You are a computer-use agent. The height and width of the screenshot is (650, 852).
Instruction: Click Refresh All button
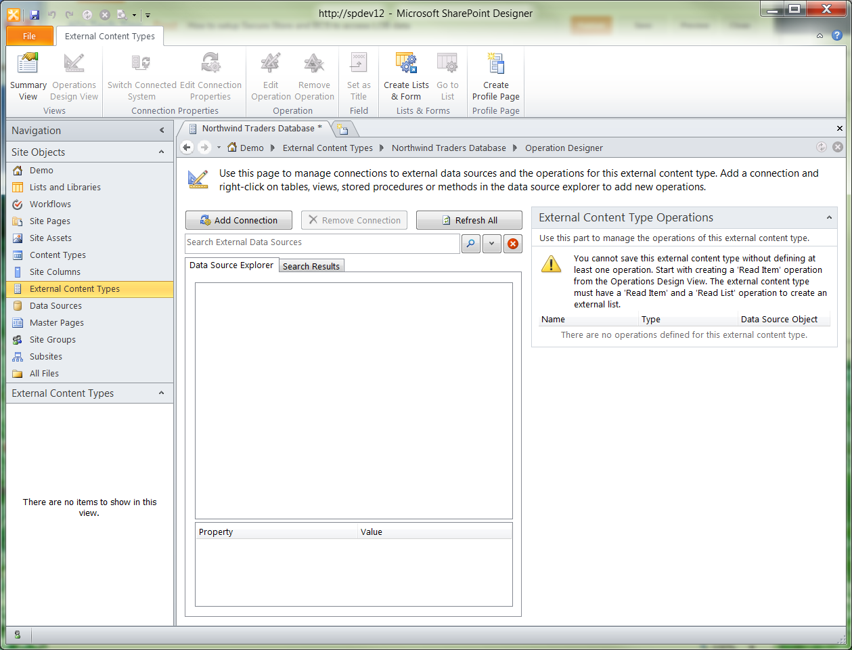click(x=469, y=220)
